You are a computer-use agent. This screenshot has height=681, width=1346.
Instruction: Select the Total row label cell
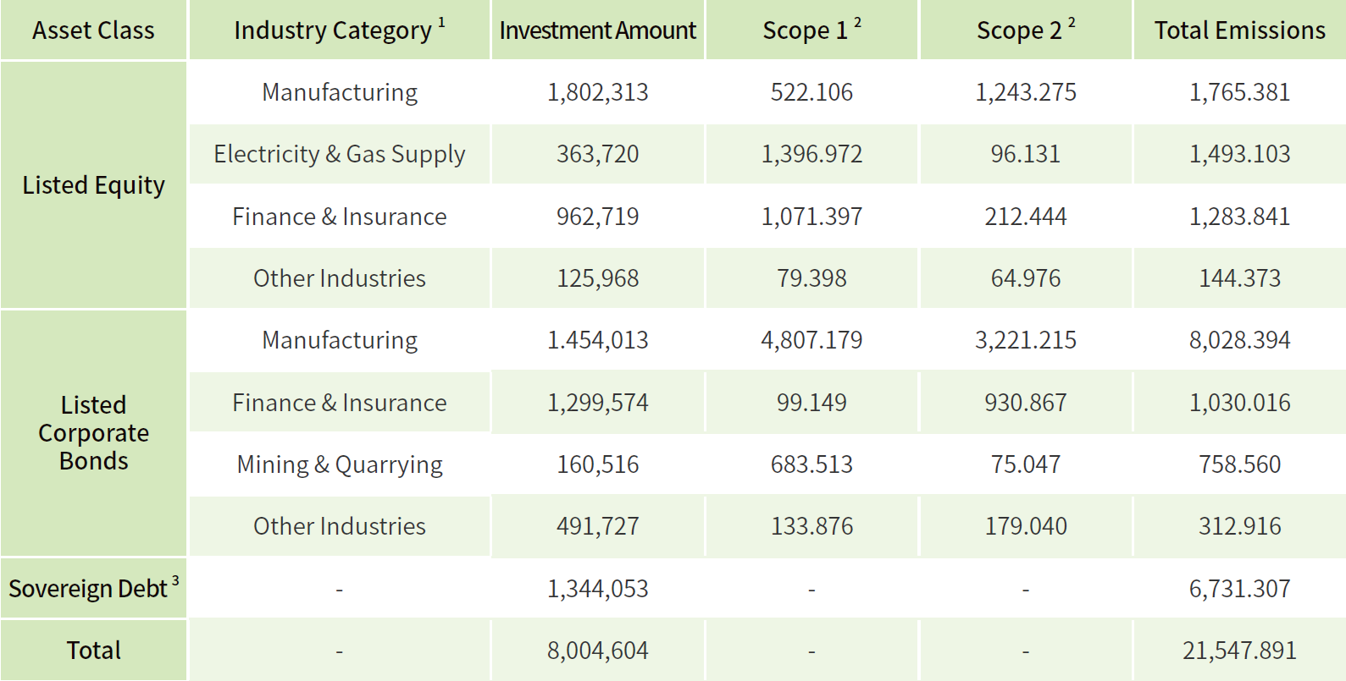click(x=93, y=651)
